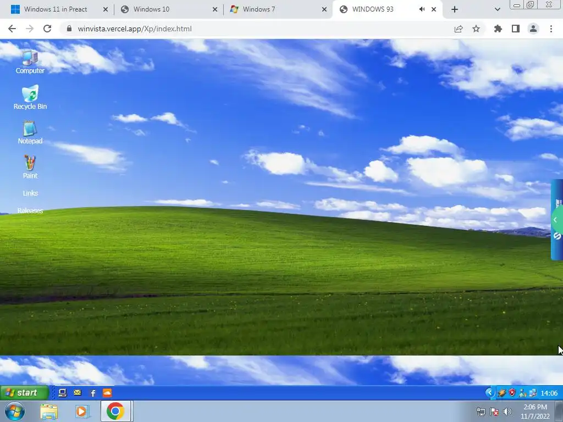563x422 pixels.
Task: Go back to previous page
Action: point(12,29)
